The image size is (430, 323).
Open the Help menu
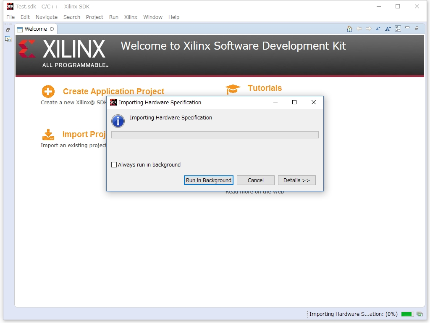pos(173,17)
